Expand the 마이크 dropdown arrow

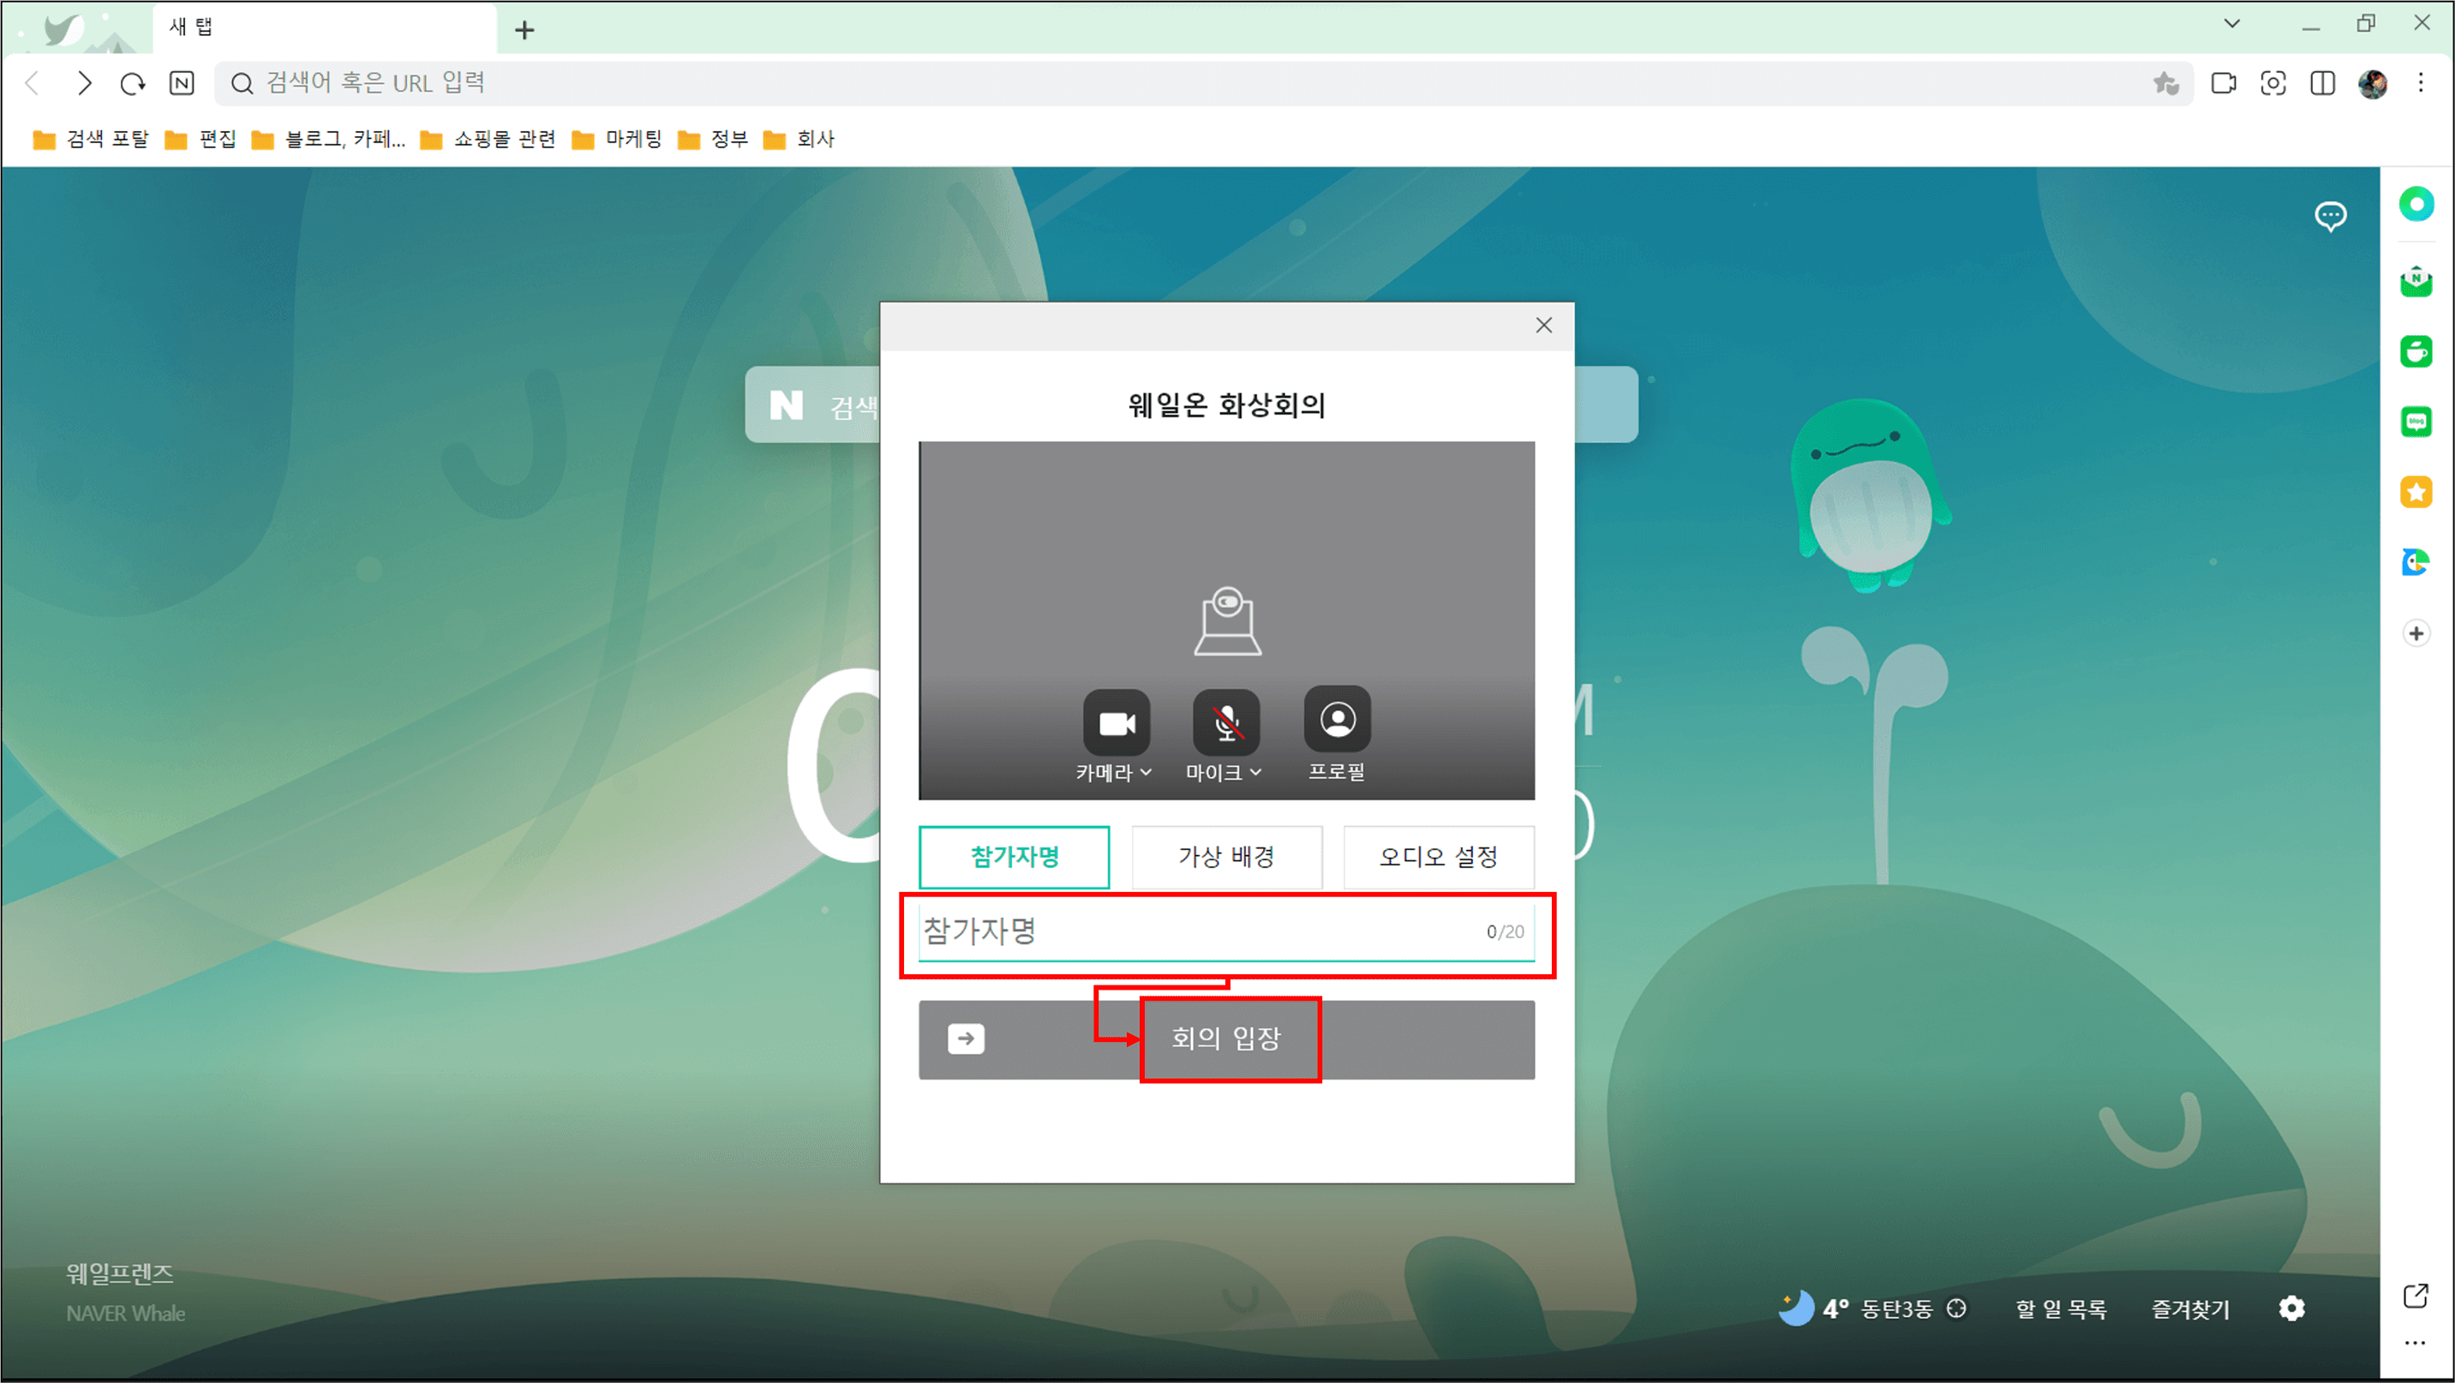pyautogui.click(x=1255, y=772)
